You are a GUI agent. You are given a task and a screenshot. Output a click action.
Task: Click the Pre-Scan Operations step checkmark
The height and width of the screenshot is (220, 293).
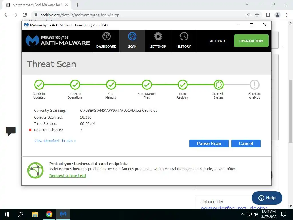tap(75, 85)
